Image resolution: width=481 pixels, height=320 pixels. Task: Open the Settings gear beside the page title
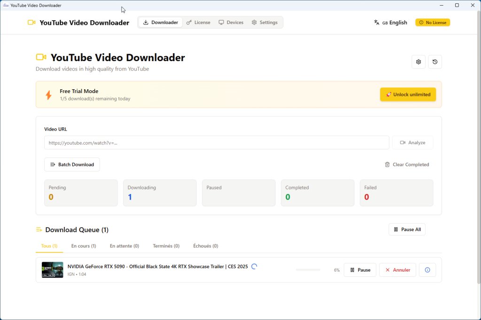coord(418,62)
